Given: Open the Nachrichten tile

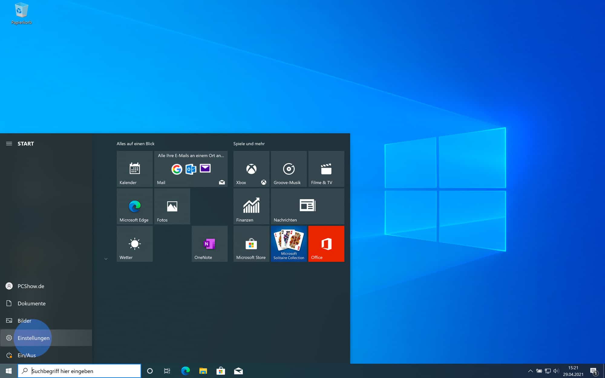Looking at the screenshot, I should [x=307, y=206].
